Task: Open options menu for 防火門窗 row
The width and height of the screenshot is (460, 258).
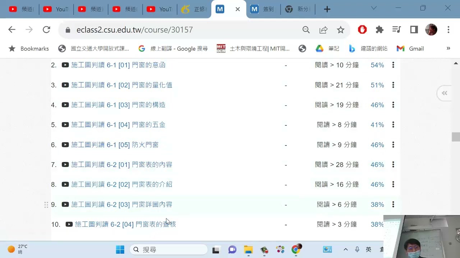Action: pyautogui.click(x=393, y=145)
